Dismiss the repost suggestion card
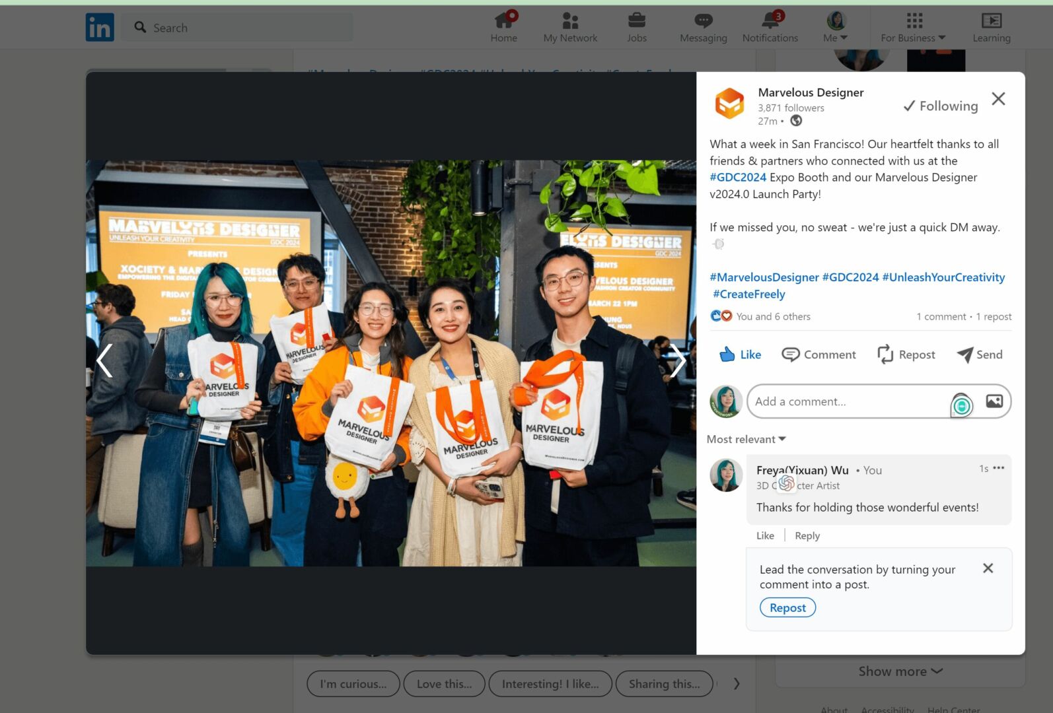 click(x=988, y=568)
